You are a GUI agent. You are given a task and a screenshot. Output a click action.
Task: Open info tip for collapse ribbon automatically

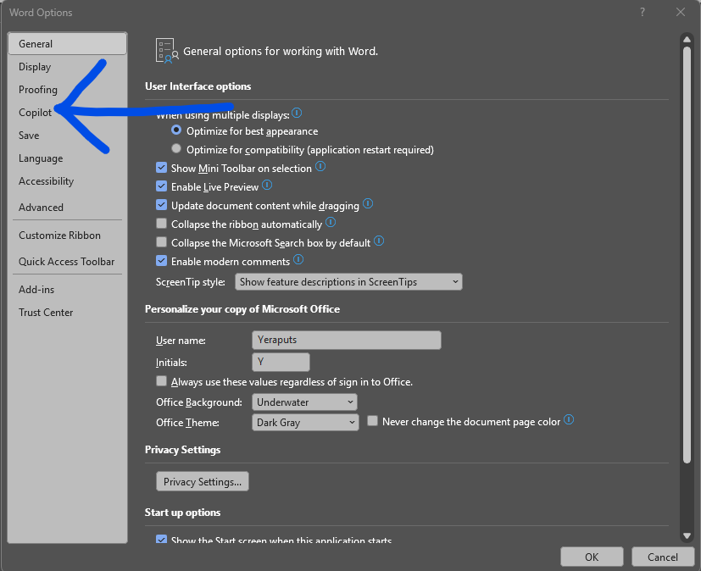[x=331, y=222]
